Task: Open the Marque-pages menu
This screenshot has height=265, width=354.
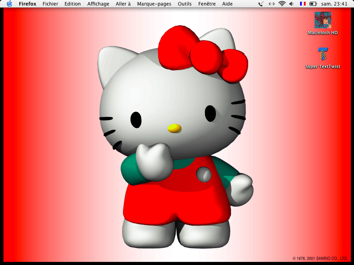Action: pos(154,4)
